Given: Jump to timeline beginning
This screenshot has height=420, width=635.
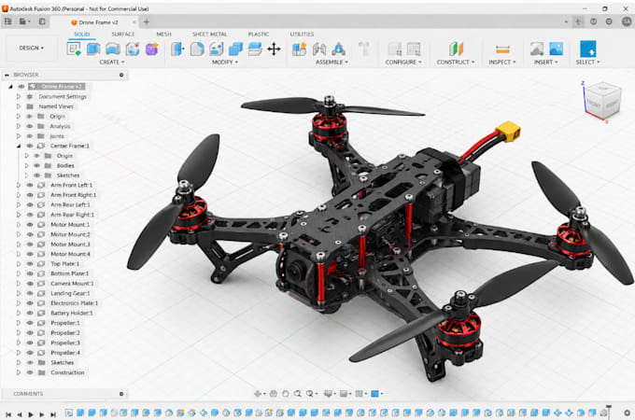Looking at the screenshot, I should click(8, 414).
